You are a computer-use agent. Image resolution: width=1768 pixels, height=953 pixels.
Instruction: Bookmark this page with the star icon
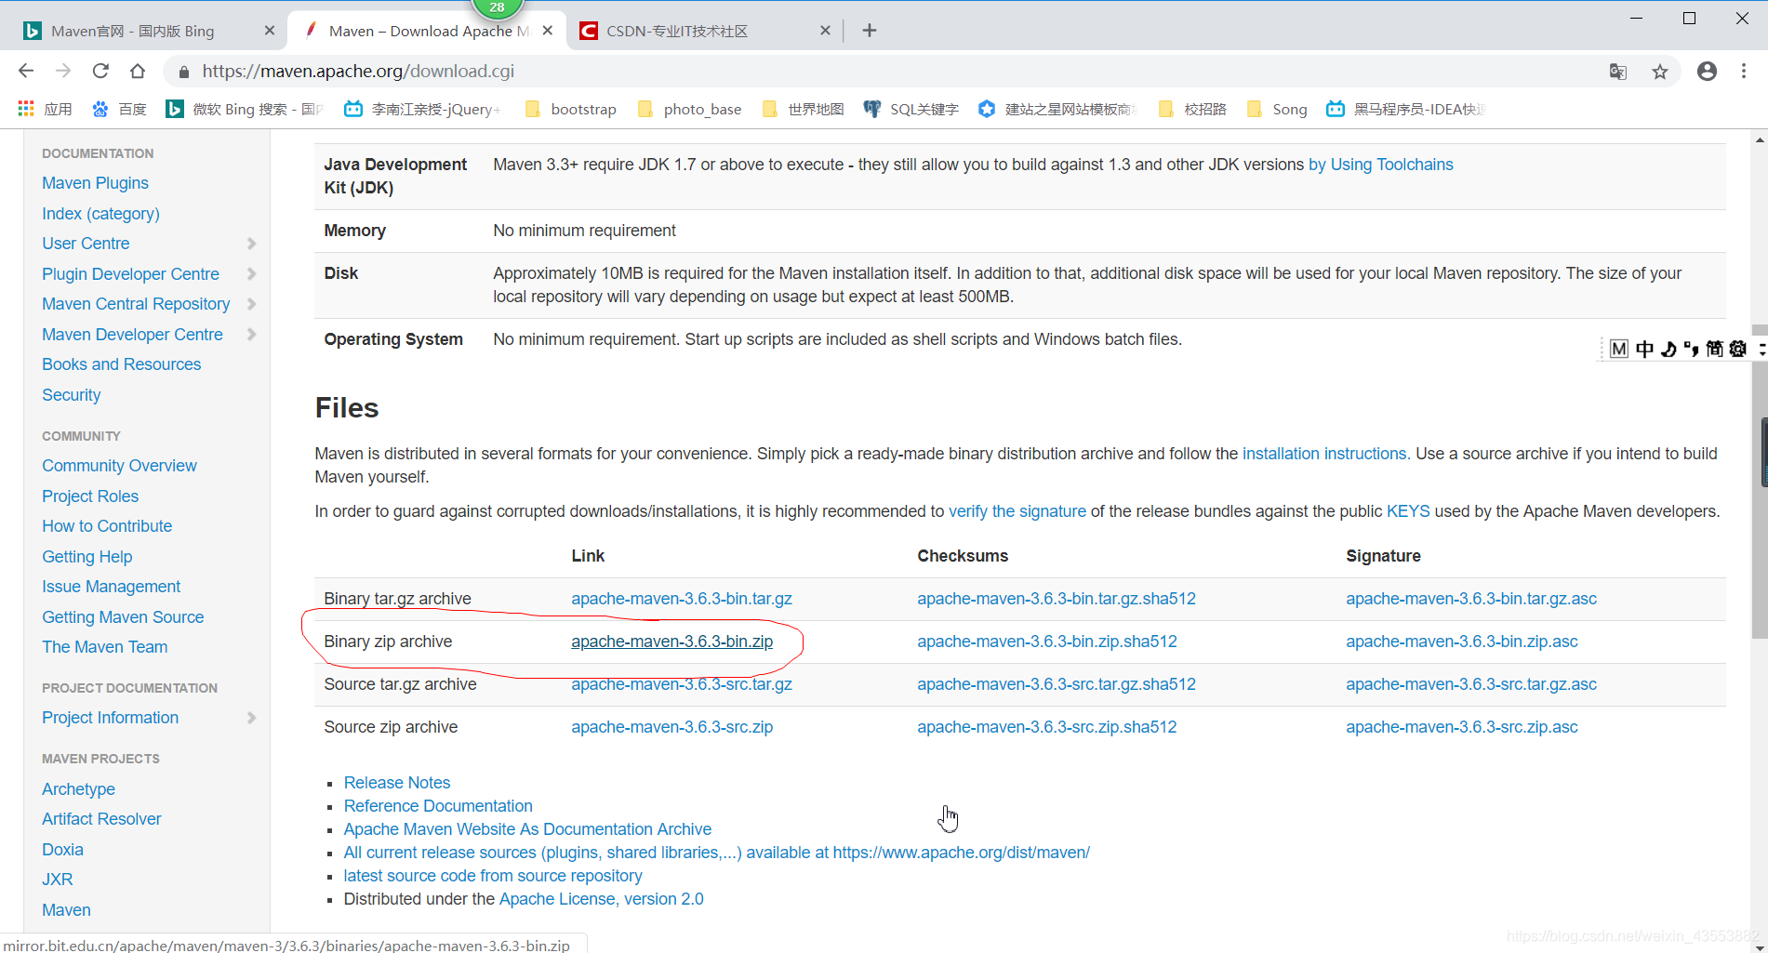point(1660,72)
